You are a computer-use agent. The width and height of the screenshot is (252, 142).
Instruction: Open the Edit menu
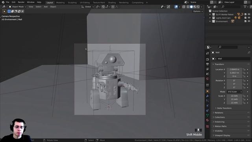pos(13,2)
